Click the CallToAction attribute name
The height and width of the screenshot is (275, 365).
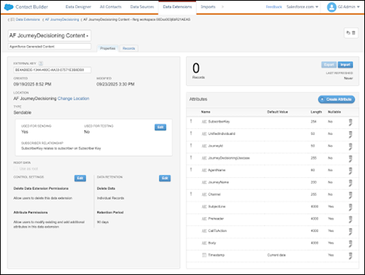pyautogui.click(x=217, y=231)
